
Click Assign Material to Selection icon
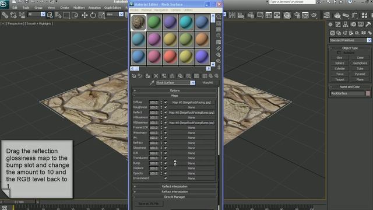click(147, 76)
